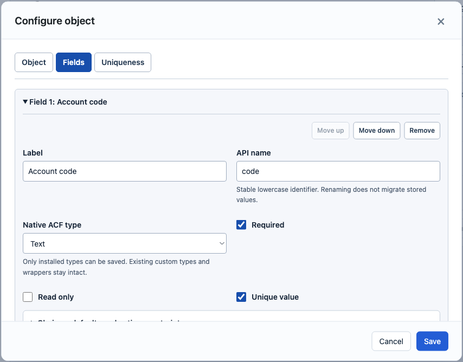Viewport: 463px width, 362px height.
Task: Close the Configure object dialog
Action: point(441,22)
